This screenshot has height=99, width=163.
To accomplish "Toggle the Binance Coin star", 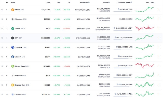I will [2, 85].
